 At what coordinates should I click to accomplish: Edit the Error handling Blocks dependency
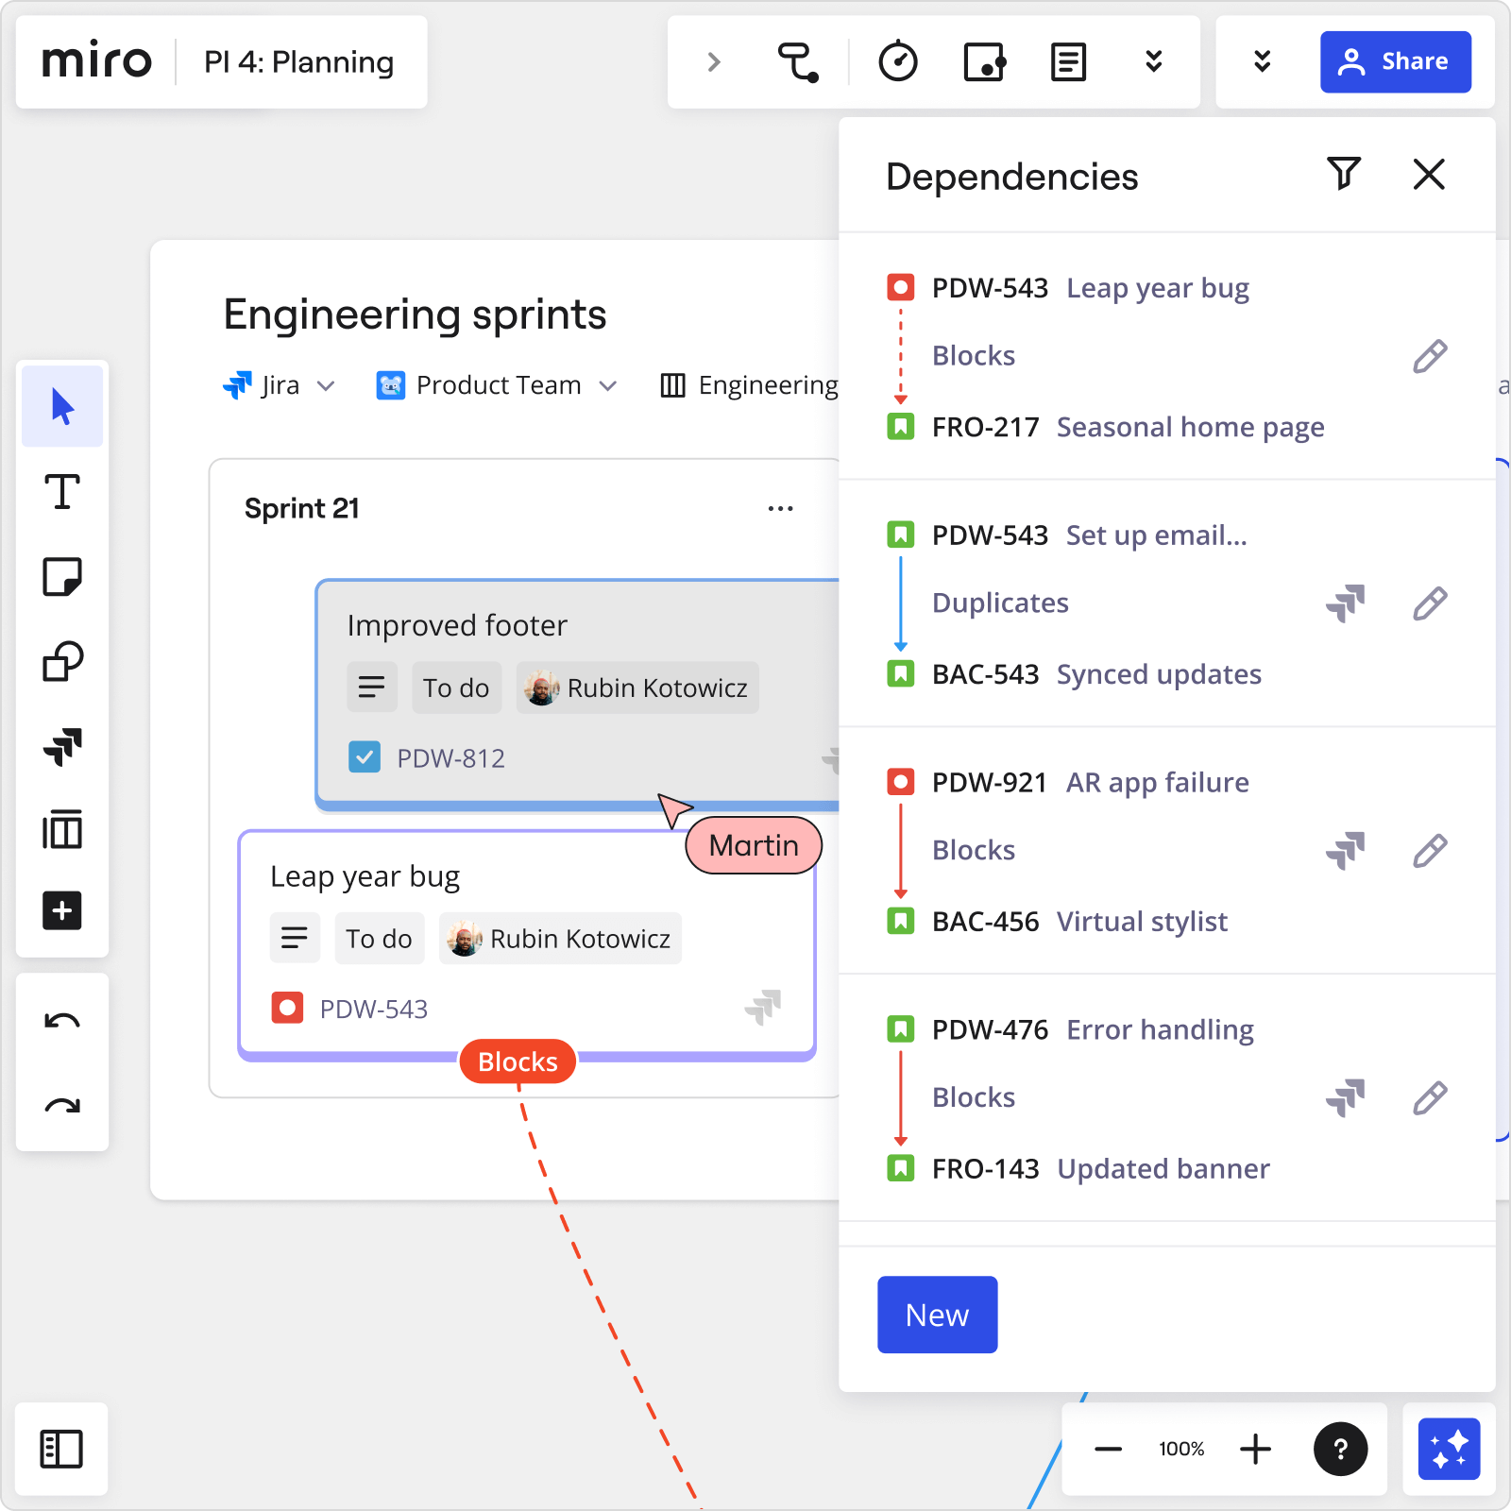(1430, 1098)
